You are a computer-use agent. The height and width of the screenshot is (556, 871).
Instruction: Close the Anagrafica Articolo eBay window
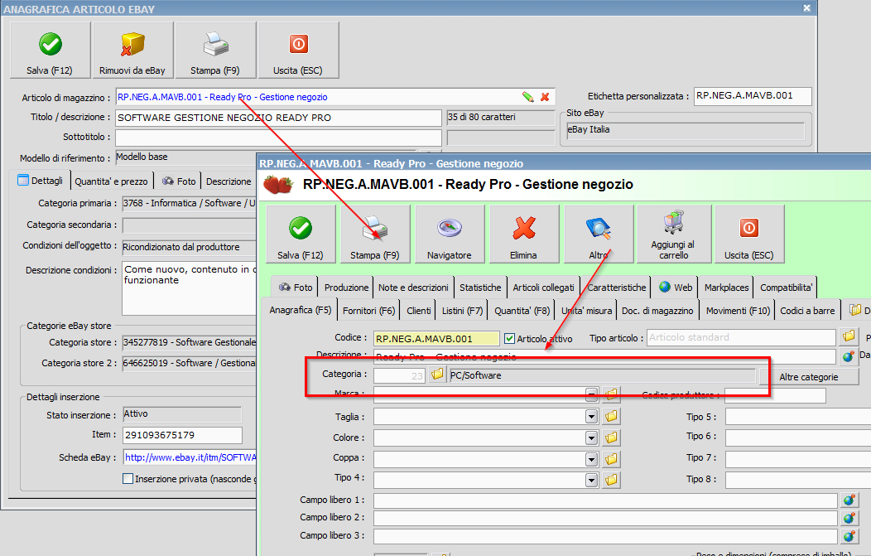pyautogui.click(x=806, y=8)
